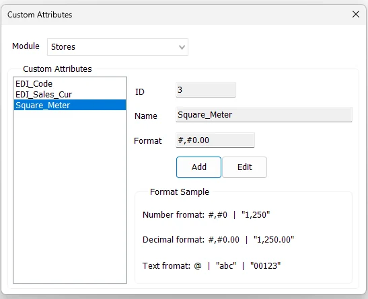Click the Name field with Square_Meter
This screenshot has width=368, height=299.
[x=264, y=115]
